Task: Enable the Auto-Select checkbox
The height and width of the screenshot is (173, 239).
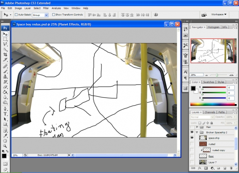Action: 16,15
